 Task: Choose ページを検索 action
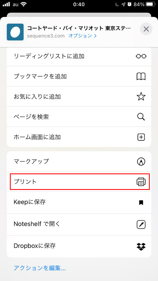point(79,117)
